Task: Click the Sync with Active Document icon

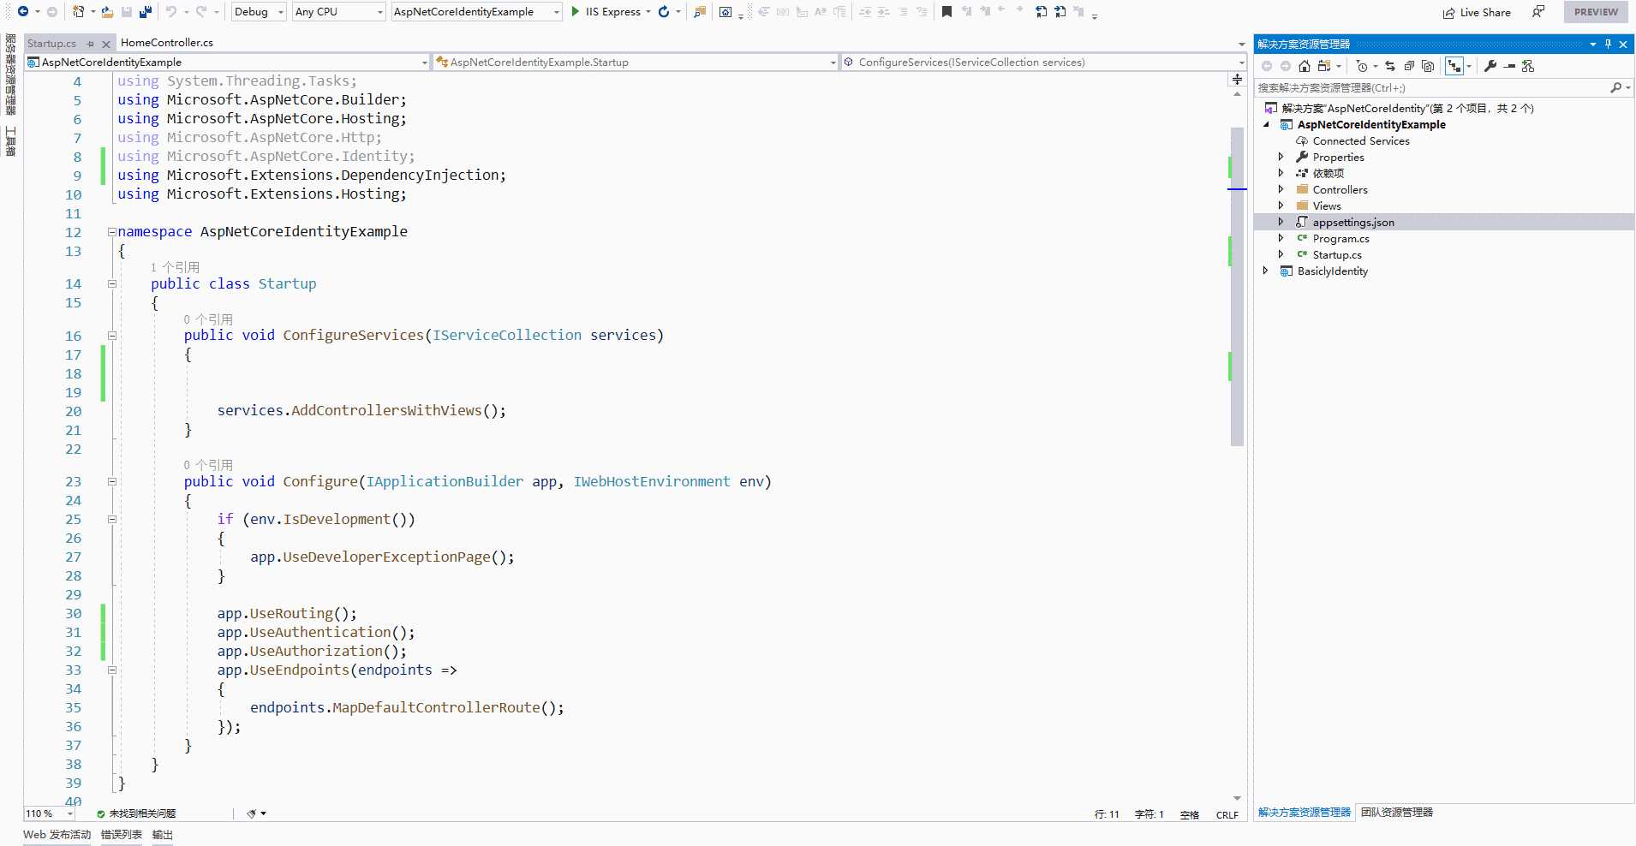Action: (1390, 66)
